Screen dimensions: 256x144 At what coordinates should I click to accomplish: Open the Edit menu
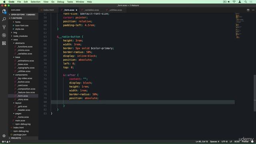coord(26,2)
